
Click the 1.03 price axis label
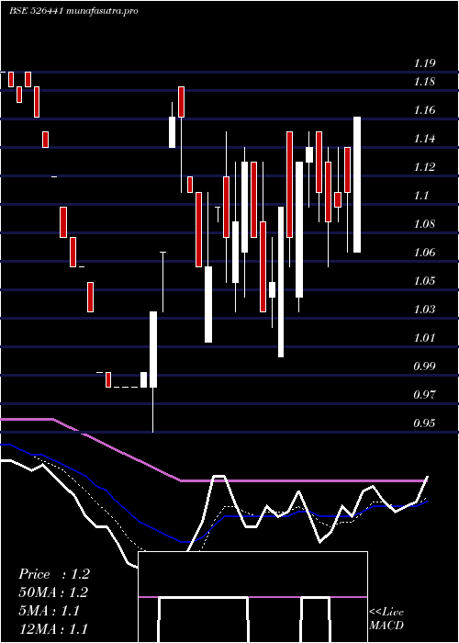[x=424, y=310]
